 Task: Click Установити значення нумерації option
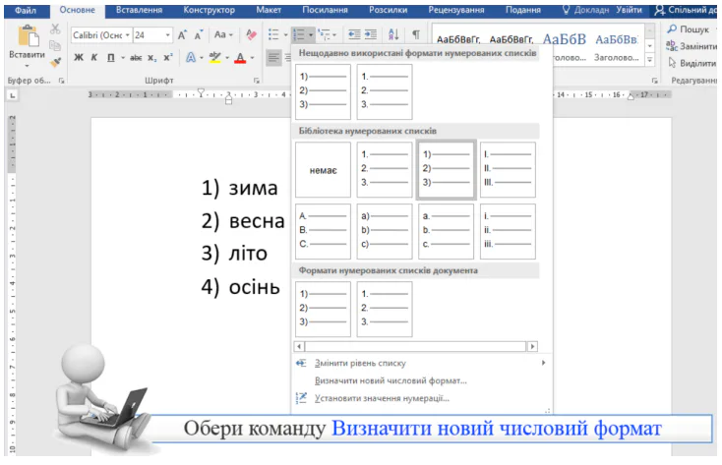[381, 398]
